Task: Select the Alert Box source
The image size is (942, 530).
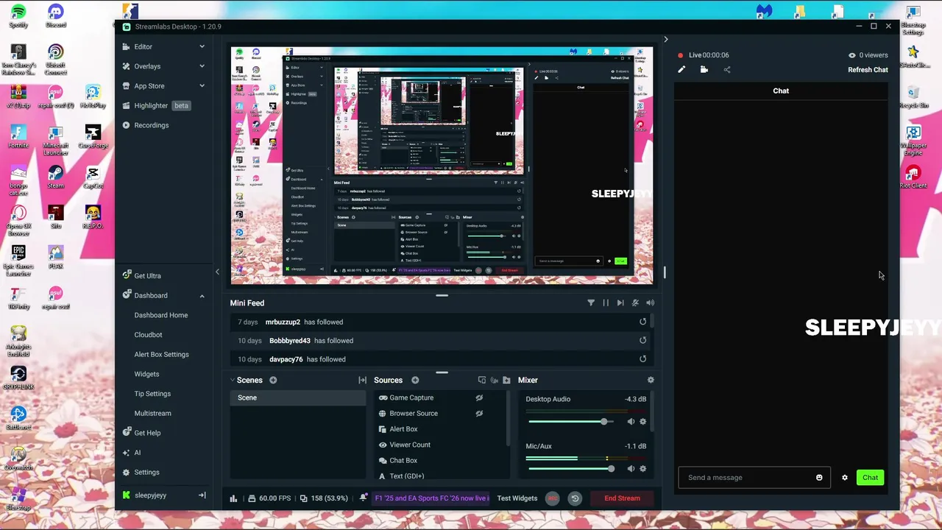Action: click(x=403, y=429)
